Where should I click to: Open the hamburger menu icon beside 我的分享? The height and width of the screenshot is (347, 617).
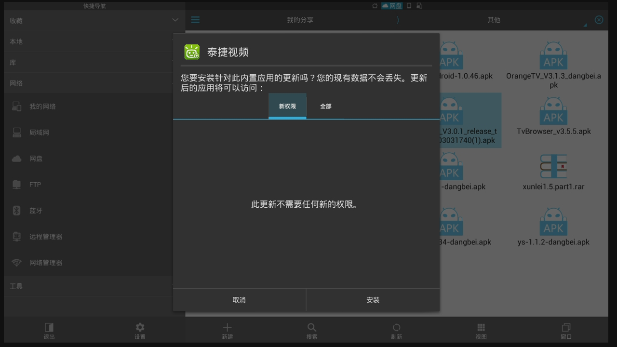coord(195,20)
